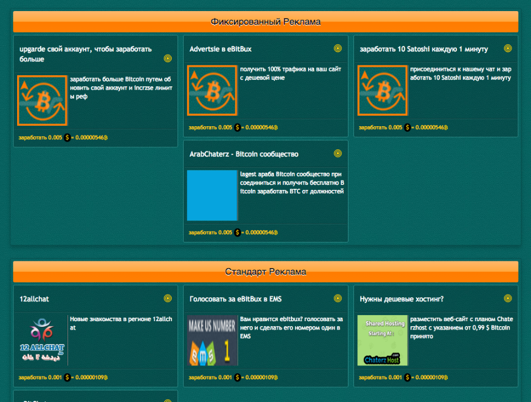Click the dollar coin icon in 12allchat reward
531x402 pixels.
click(67, 378)
